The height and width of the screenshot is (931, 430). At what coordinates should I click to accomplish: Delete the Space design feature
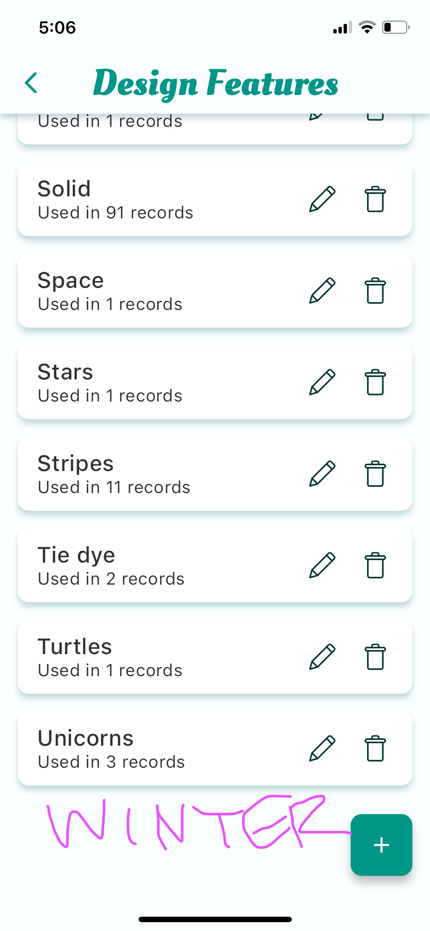point(375,290)
